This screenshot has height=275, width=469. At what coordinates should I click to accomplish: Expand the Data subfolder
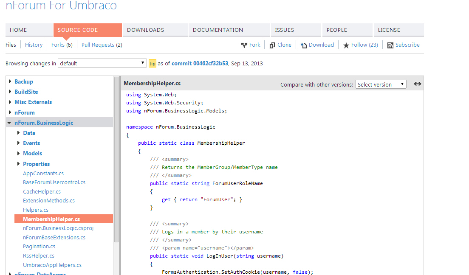coord(18,133)
